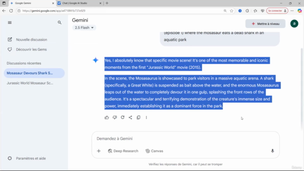Image resolution: width=304 pixels, height=171 pixels.
Task: Focus the Demandez à Gemini input field
Action: [x=185, y=139]
